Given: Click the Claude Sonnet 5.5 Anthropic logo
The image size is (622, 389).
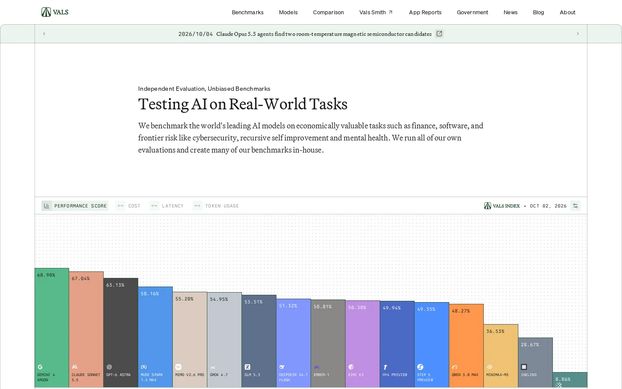Looking at the screenshot, I should coord(75,367).
